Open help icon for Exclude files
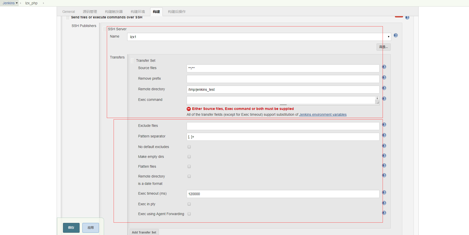 tap(384, 125)
